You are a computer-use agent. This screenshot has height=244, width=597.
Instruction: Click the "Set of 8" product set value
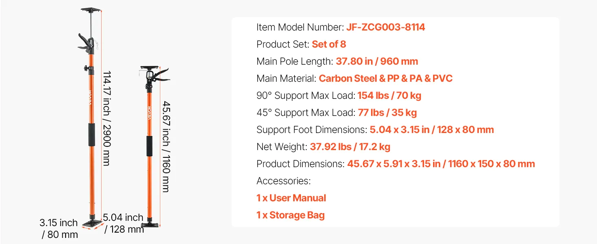pos(329,44)
